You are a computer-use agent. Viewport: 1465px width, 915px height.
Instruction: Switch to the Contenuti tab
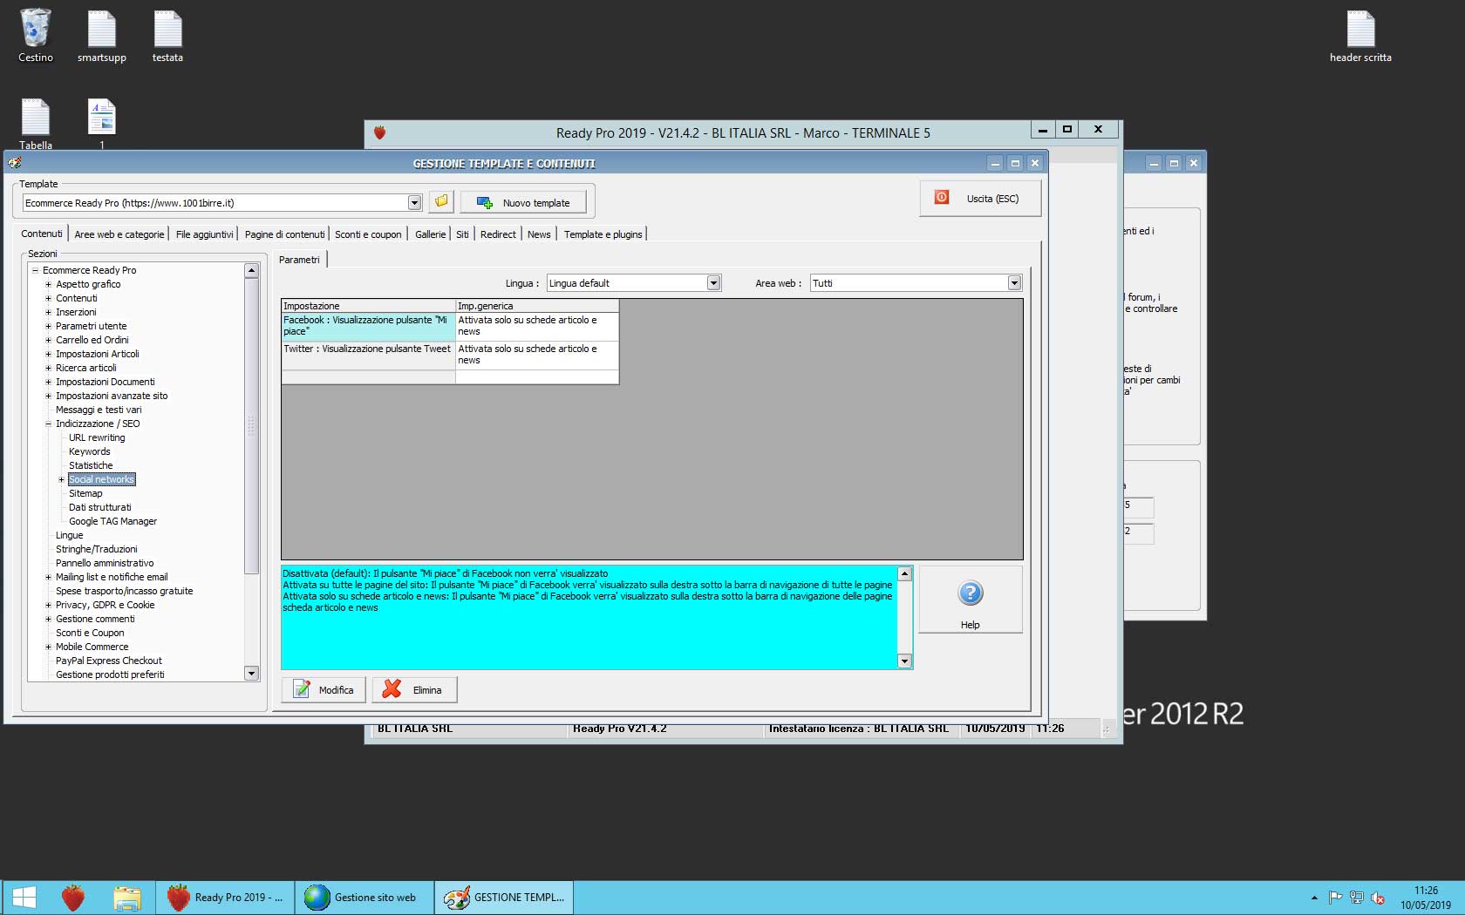pyautogui.click(x=42, y=234)
